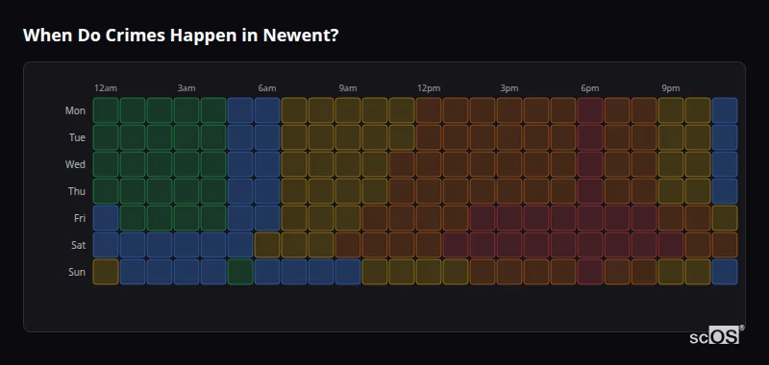Click the 9am hour label
Image resolution: width=769 pixels, height=365 pixels.
348,88
